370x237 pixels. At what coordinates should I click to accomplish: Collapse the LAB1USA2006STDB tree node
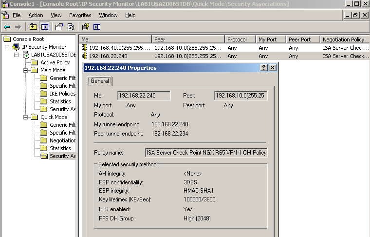click(16, 55)
